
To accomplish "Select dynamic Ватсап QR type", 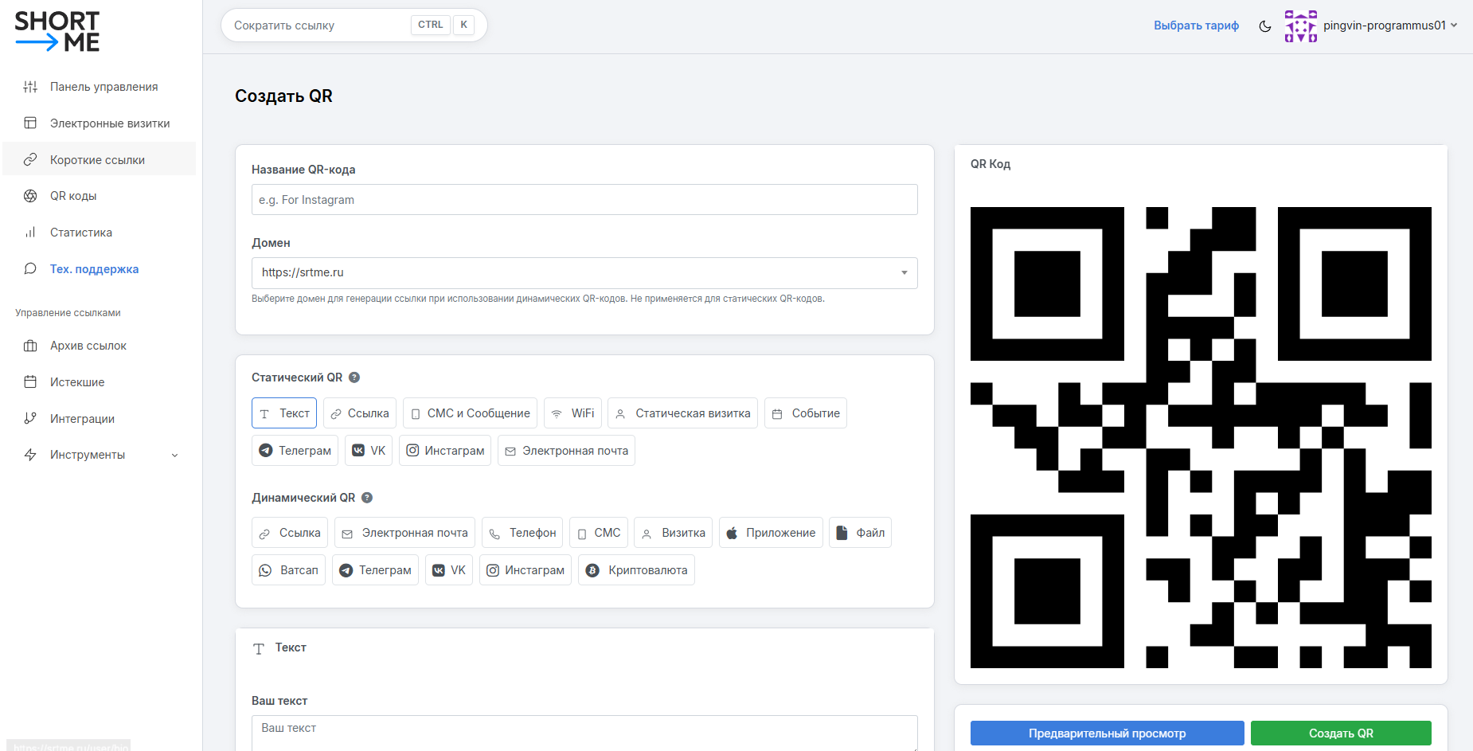I will pos(289,570).
